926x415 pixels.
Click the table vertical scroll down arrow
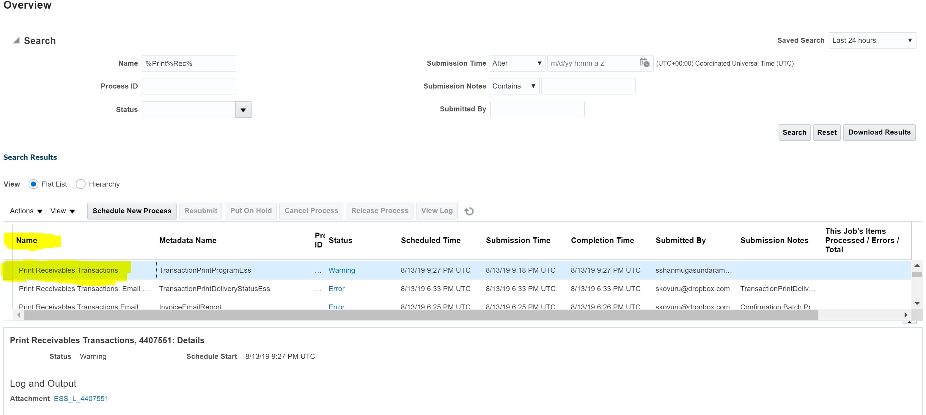click(x=917, y=304)
